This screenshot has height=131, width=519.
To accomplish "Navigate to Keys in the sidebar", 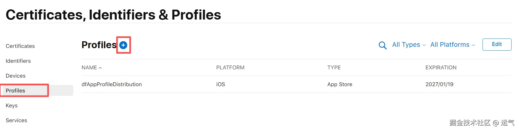I will (12, 105).
